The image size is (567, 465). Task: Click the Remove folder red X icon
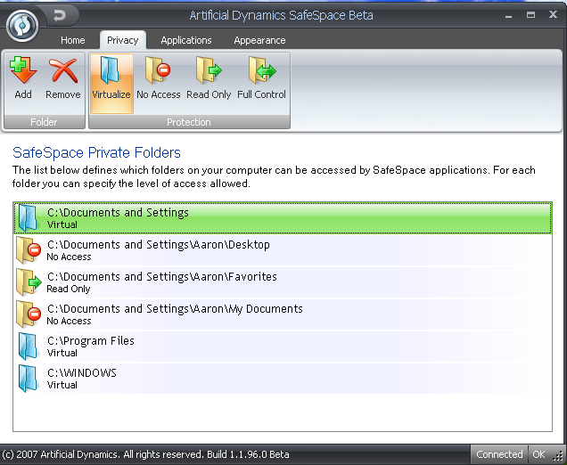[x=63, y=70]
